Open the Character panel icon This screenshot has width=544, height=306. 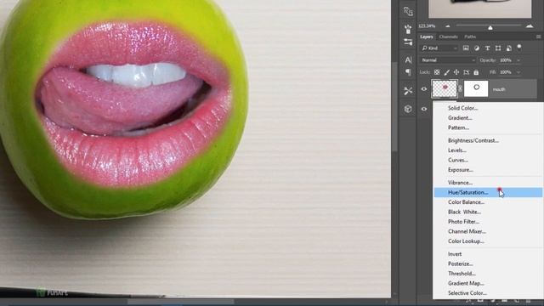pos(408,59)
